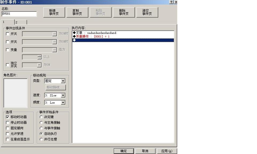
Task: Select the 变量操作 [0001] = 1 command line
Action: [x=123, y=37]
